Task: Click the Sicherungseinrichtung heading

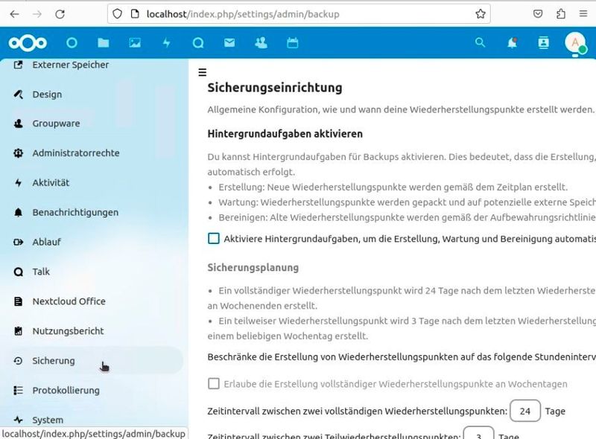Action: (275, 87)
